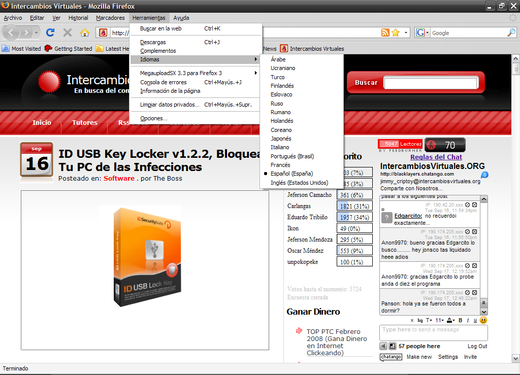Open the Archivo menu
The width and height of the screenshot is (520, 375).
coord(13,18)
